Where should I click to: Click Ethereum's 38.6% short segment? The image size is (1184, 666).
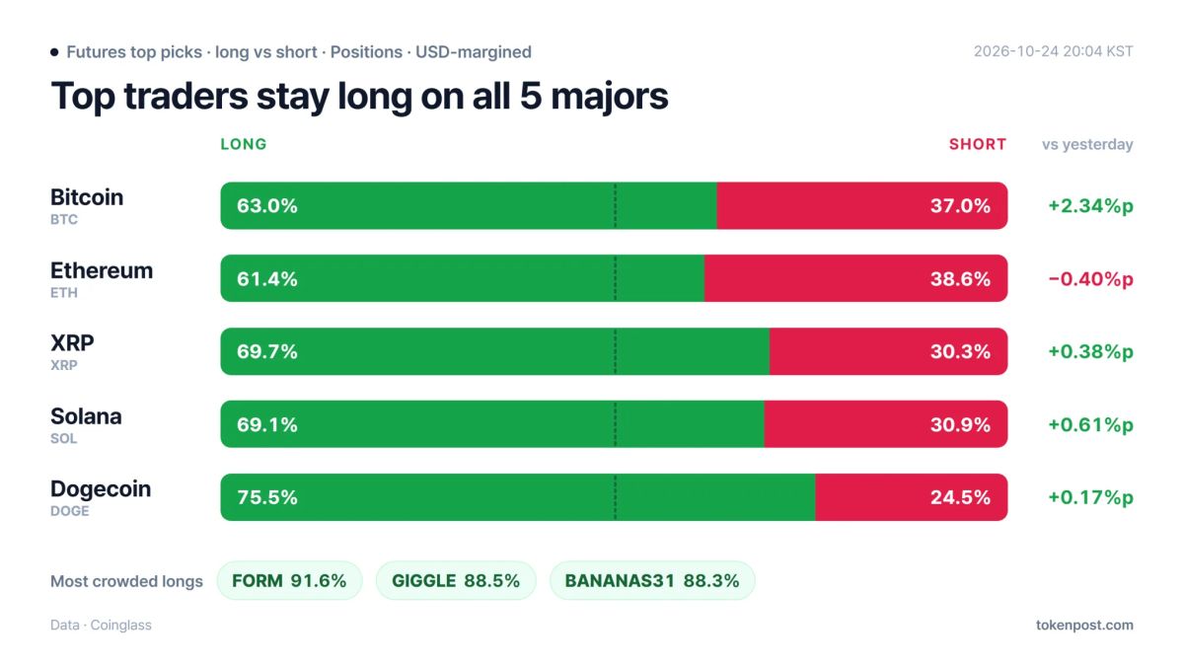coord(856,278)
